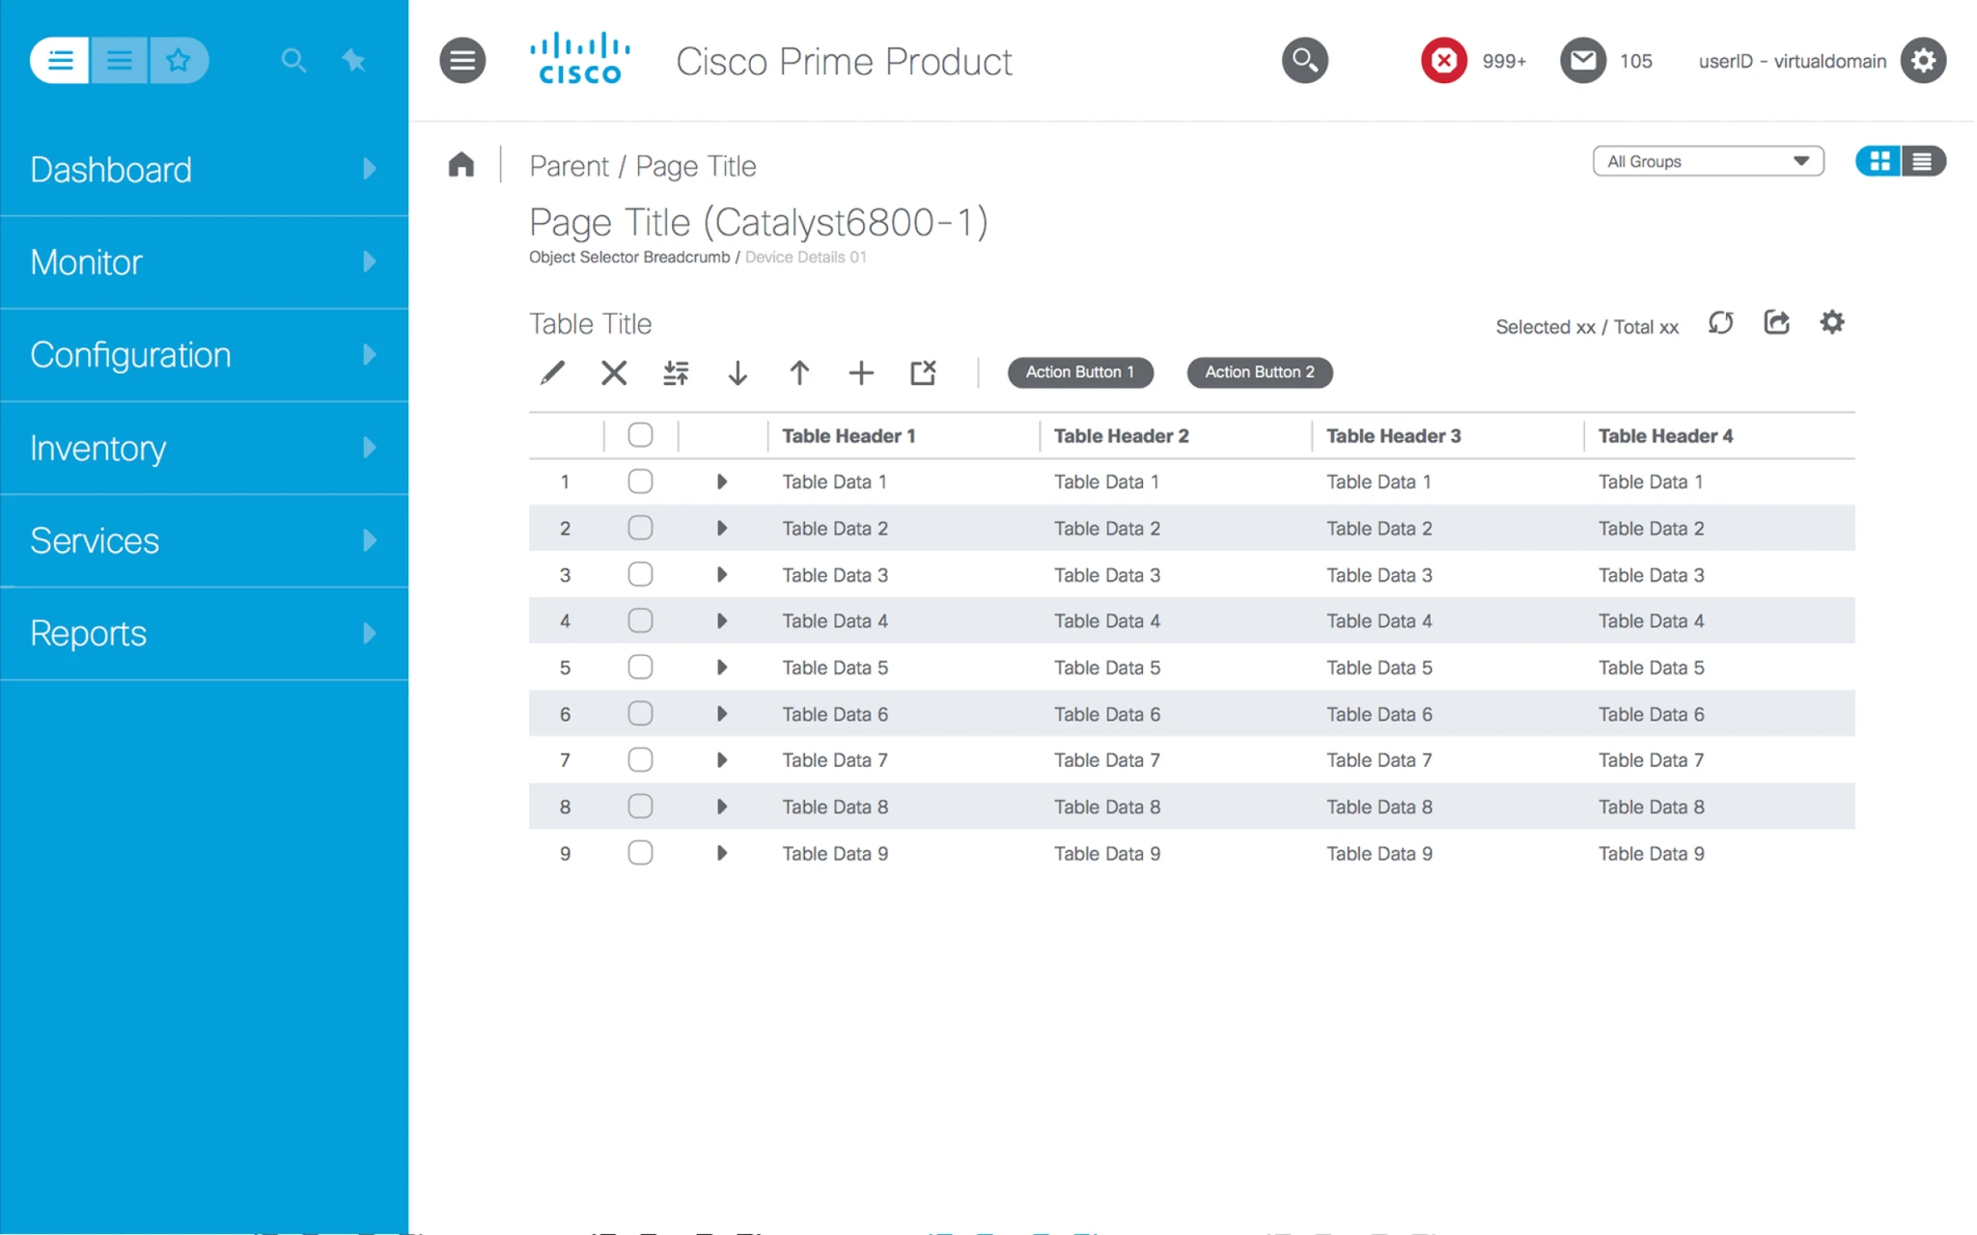Sort by Table Header 3 column
1977x1235 pixels.
pyautogui.click(x=1394, y=436)
